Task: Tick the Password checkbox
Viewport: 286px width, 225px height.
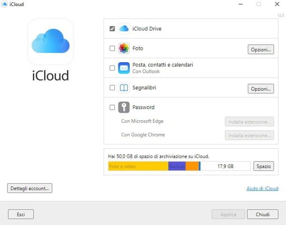Action: pyautogui.click(x=112, y=107)
